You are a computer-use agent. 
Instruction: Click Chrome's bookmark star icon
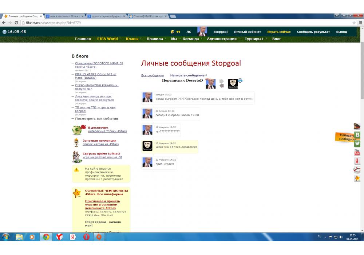point(354,23)
